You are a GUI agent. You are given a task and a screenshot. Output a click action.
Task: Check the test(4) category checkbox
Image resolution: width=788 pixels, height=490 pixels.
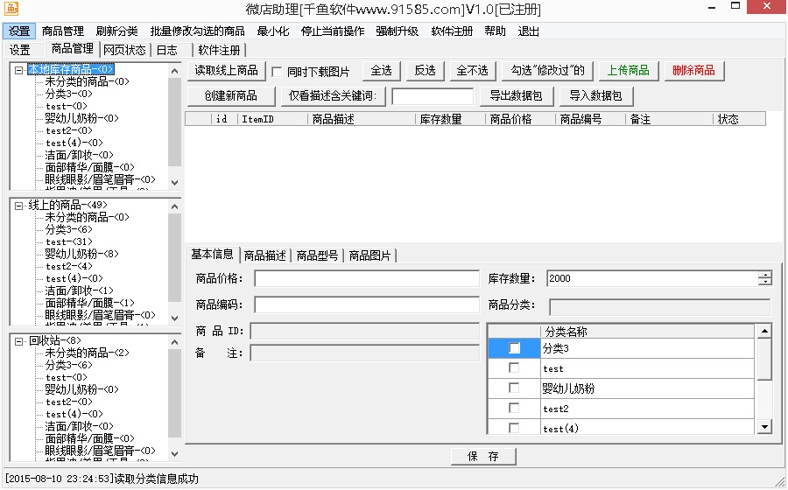coord(514,428)
